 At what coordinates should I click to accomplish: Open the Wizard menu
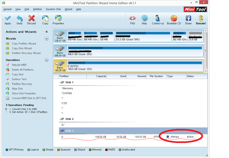[68, 9]
